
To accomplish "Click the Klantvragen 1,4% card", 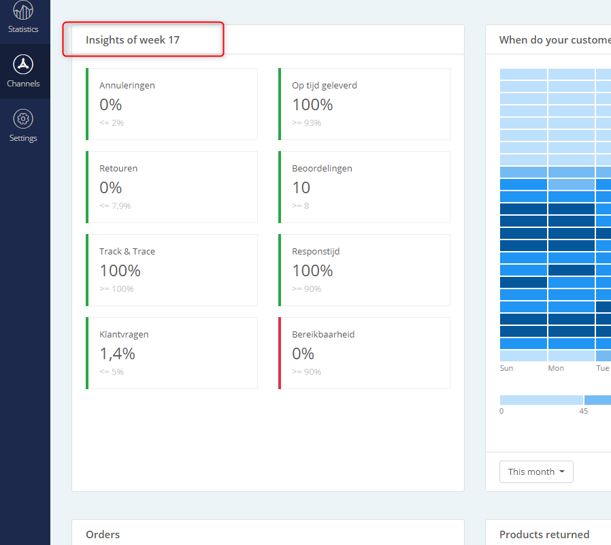I will coord(171,353).
